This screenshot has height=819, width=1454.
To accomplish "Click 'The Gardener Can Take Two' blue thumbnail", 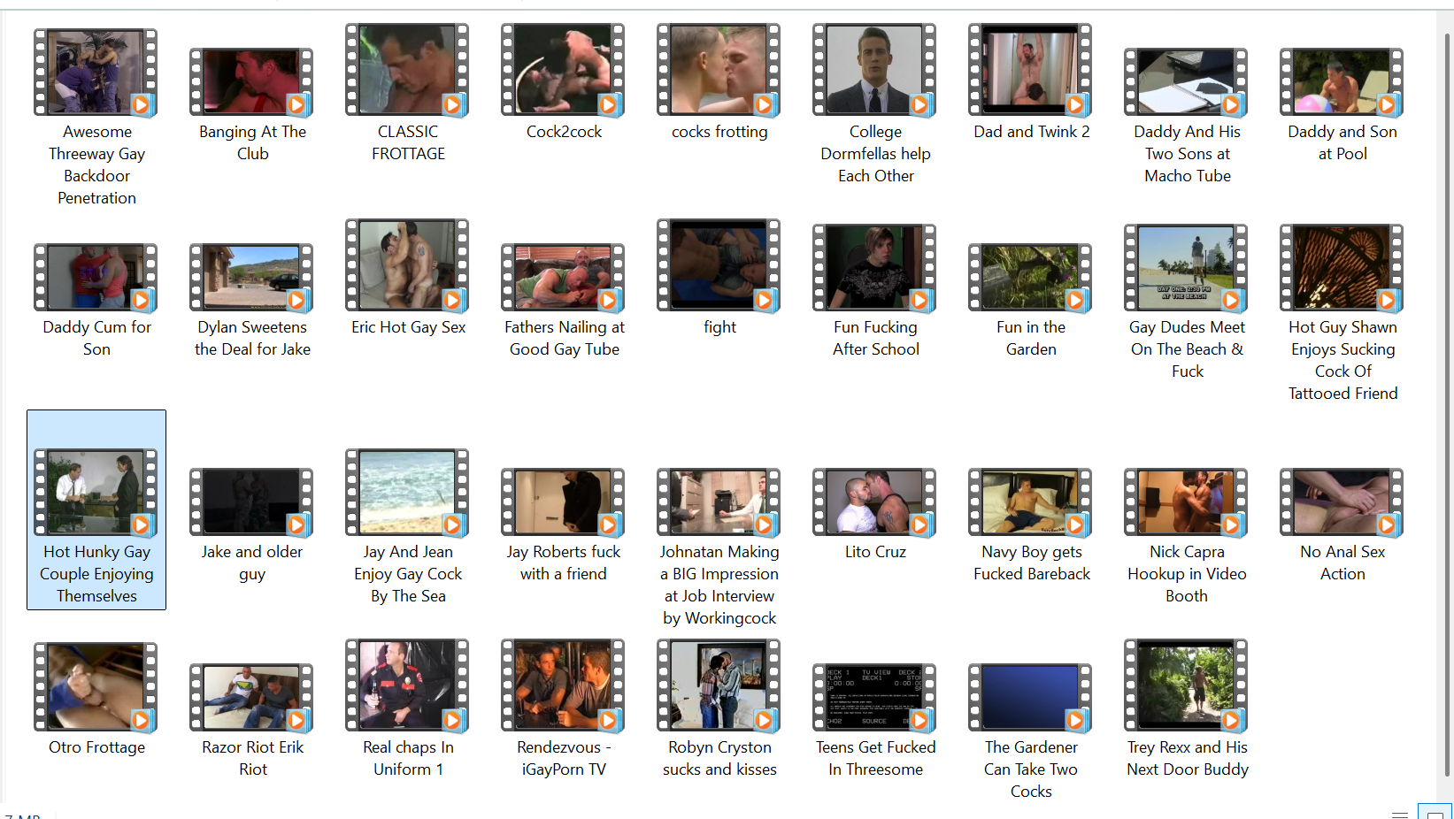I will click(x=1030, y=697).
